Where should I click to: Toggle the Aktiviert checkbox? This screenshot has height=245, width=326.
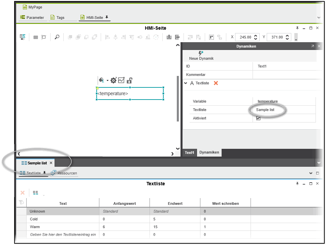[258, 118]
